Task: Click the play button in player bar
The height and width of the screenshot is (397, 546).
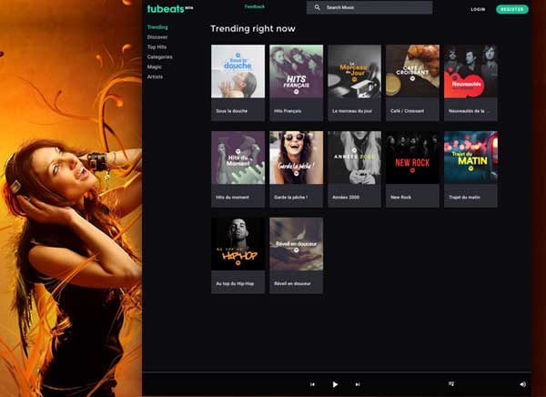Action: (335, 384)
